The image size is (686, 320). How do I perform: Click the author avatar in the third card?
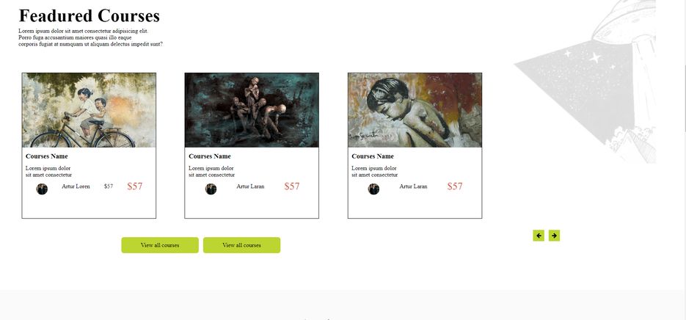(x=373, y=189)
